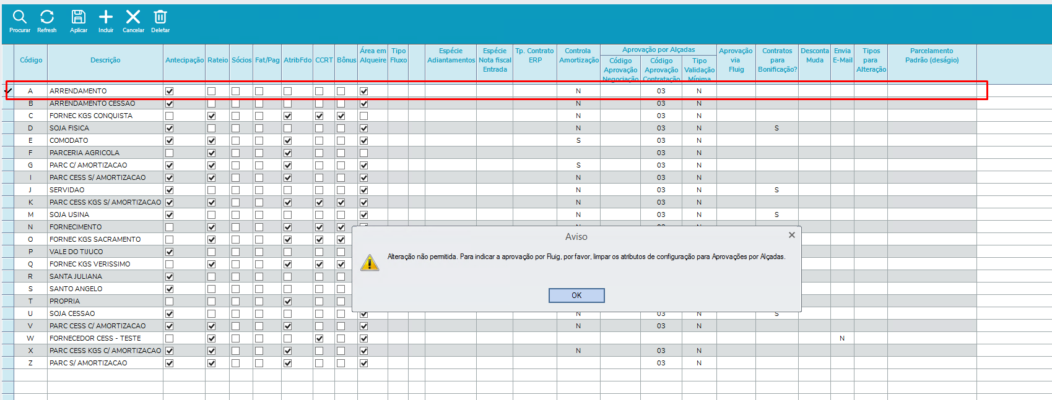Image resolution: width=1052 pixels, height=400 pixels.
Task: Select the SOJA CESSAO row
Action: [489, 313]
